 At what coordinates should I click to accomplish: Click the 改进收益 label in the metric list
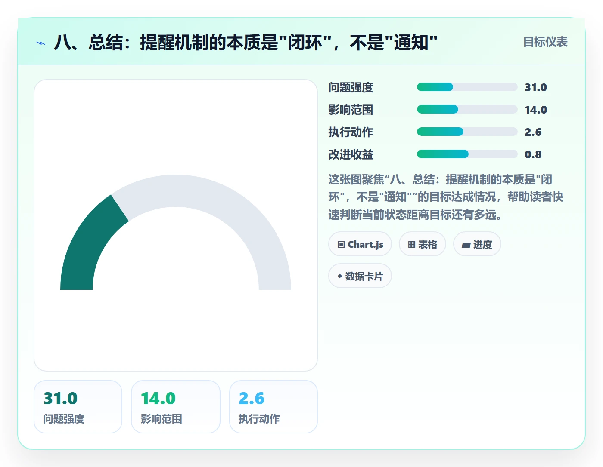pos(351,154)
